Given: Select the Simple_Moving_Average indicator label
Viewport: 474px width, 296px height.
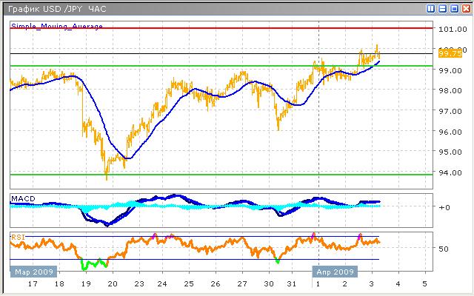Looking at the screenshot, I should (x=57, y=26).
